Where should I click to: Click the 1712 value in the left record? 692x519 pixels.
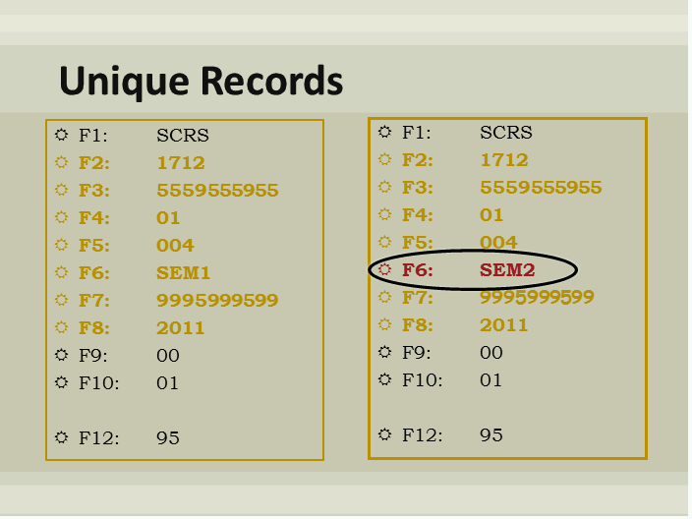180,163
